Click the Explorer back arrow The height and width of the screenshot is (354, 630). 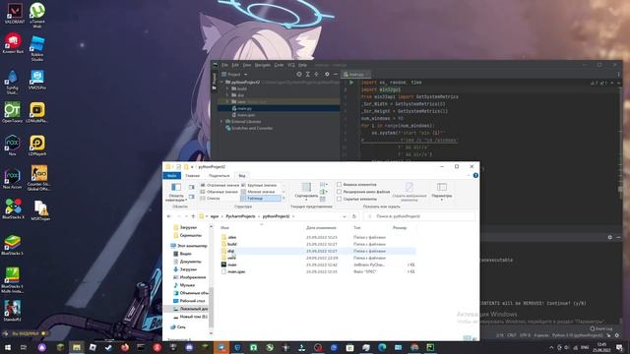tap(168, 216)
